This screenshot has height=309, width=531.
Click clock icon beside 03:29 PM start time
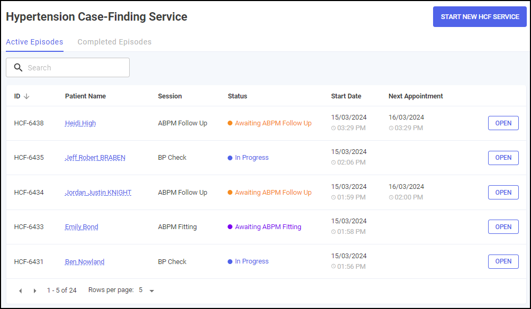click(334, 128)
